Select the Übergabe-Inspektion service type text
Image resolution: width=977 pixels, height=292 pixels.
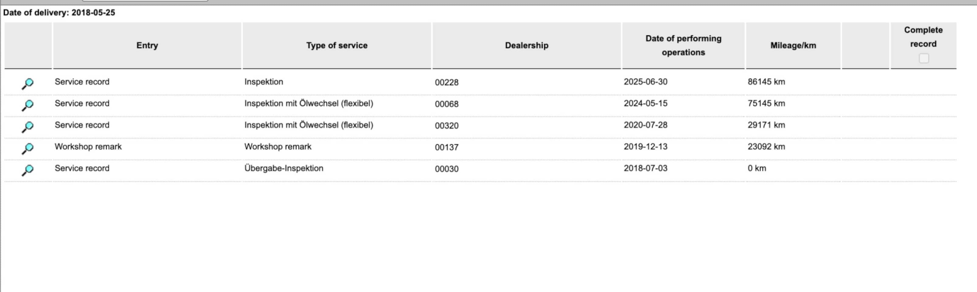284,169
